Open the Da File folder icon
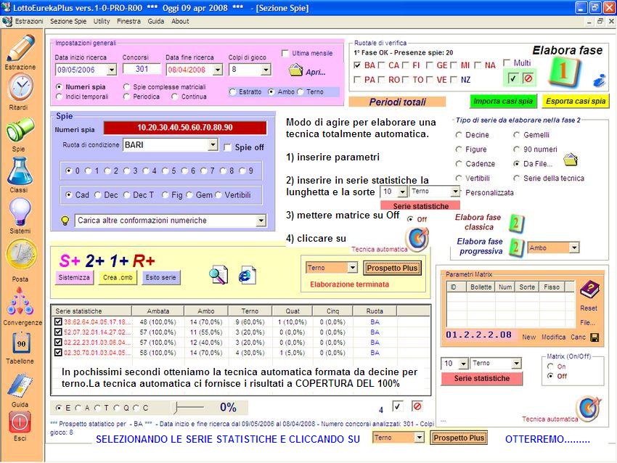Screen dimensions: 617x463 pos(570,160)
